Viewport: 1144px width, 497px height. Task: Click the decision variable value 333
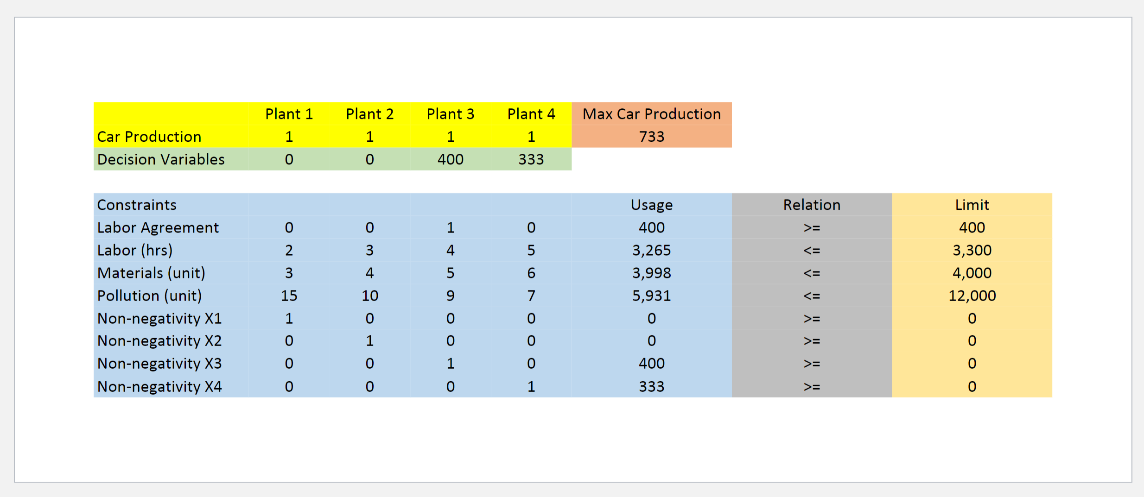coord(530,159)
